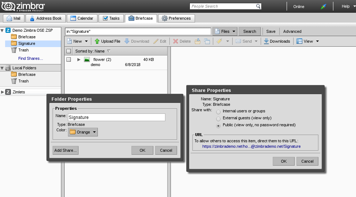Click OK in Folder Properties dialog
This screenshot has width=356, height=197.
coord(142,150)
